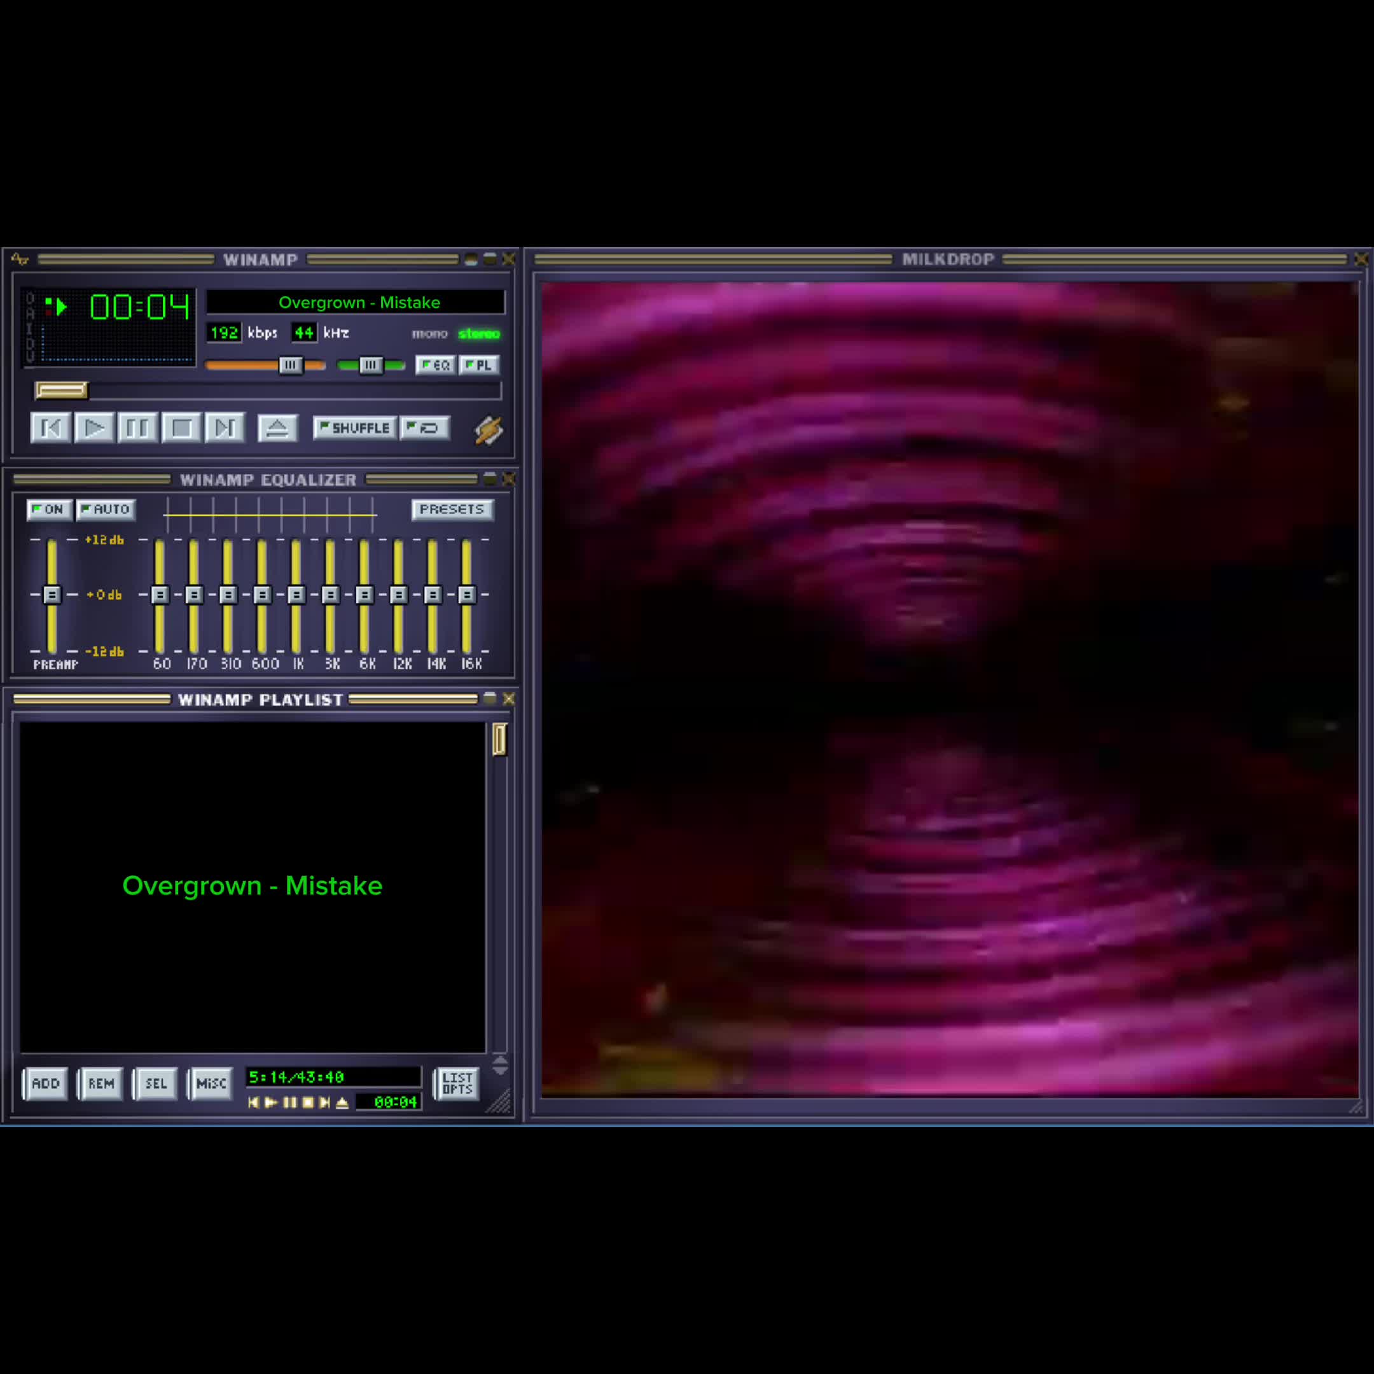Click the -12 db equalizer label
The image size is (1374, 1374).
[x=104, y=651]
